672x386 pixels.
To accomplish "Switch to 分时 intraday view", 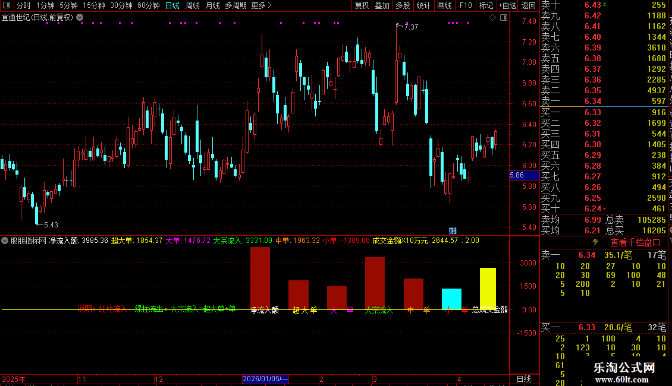I will point(24,5).
